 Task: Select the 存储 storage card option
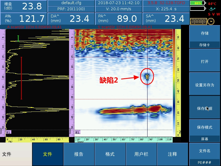(x=204, y=37)
